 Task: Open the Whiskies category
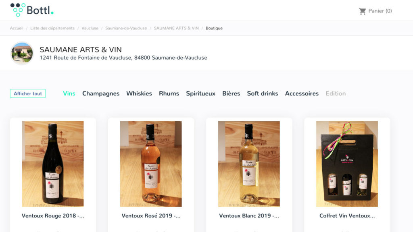[139, 93]
